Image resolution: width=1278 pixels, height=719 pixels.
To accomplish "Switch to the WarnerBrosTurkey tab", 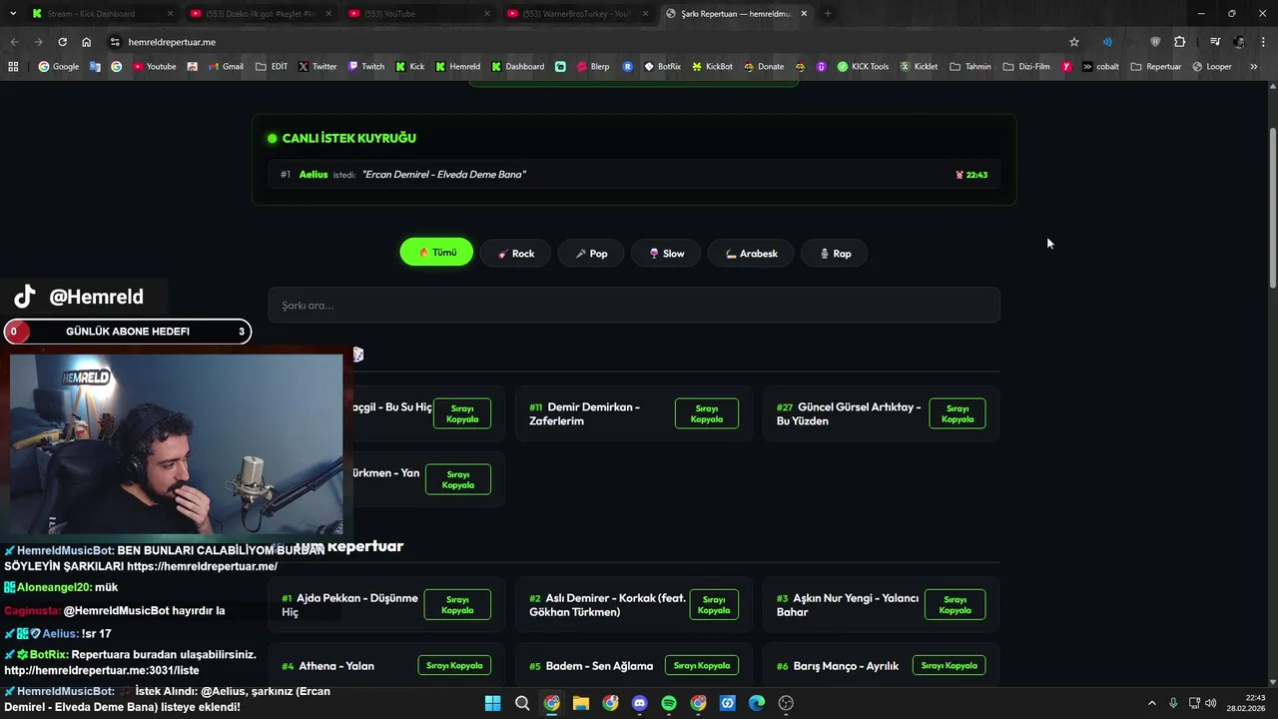I will point(578,14).
